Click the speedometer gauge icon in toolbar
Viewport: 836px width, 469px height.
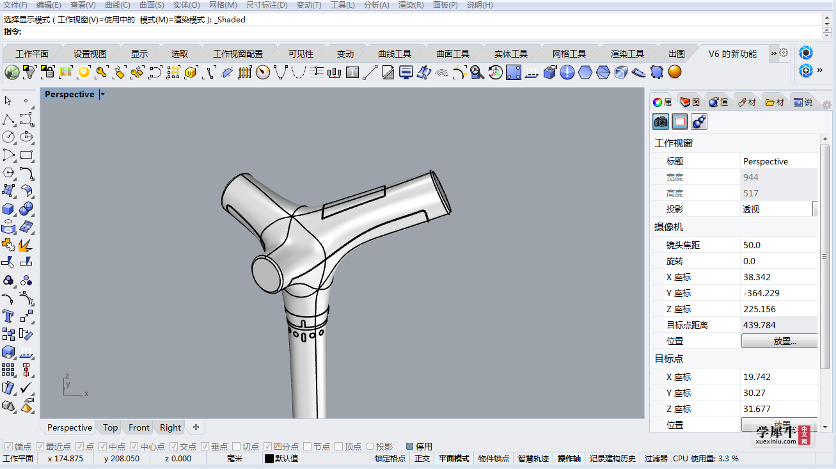[263, 72]
